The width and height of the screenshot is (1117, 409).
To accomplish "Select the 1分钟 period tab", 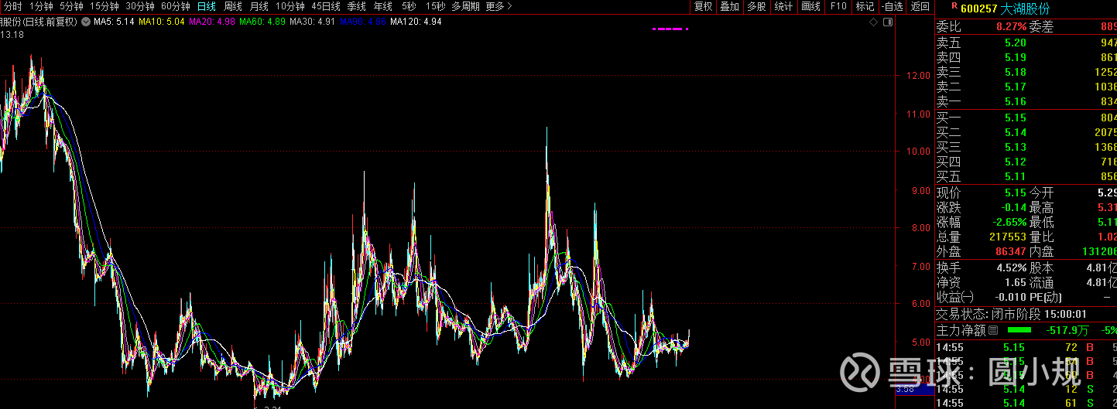I will pos(42,6).
